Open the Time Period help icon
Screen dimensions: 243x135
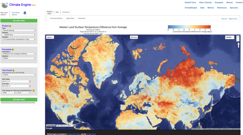coord(13,70)
